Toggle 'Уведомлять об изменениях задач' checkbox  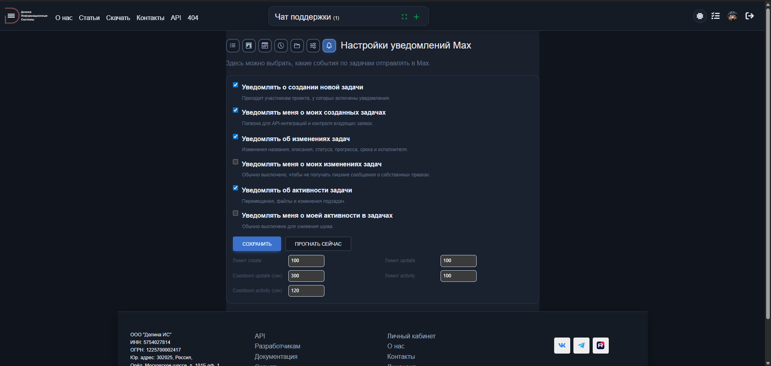coord(236,137)
